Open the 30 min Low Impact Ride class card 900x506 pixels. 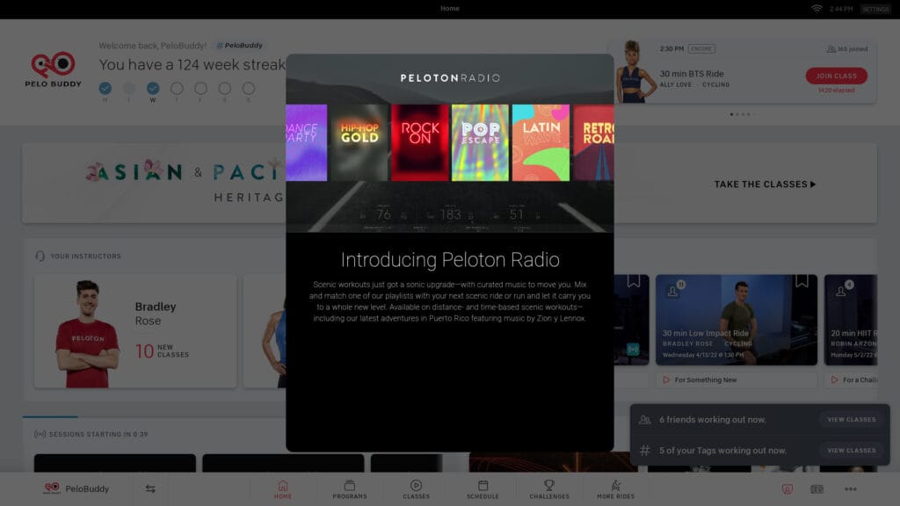point(737,320)
